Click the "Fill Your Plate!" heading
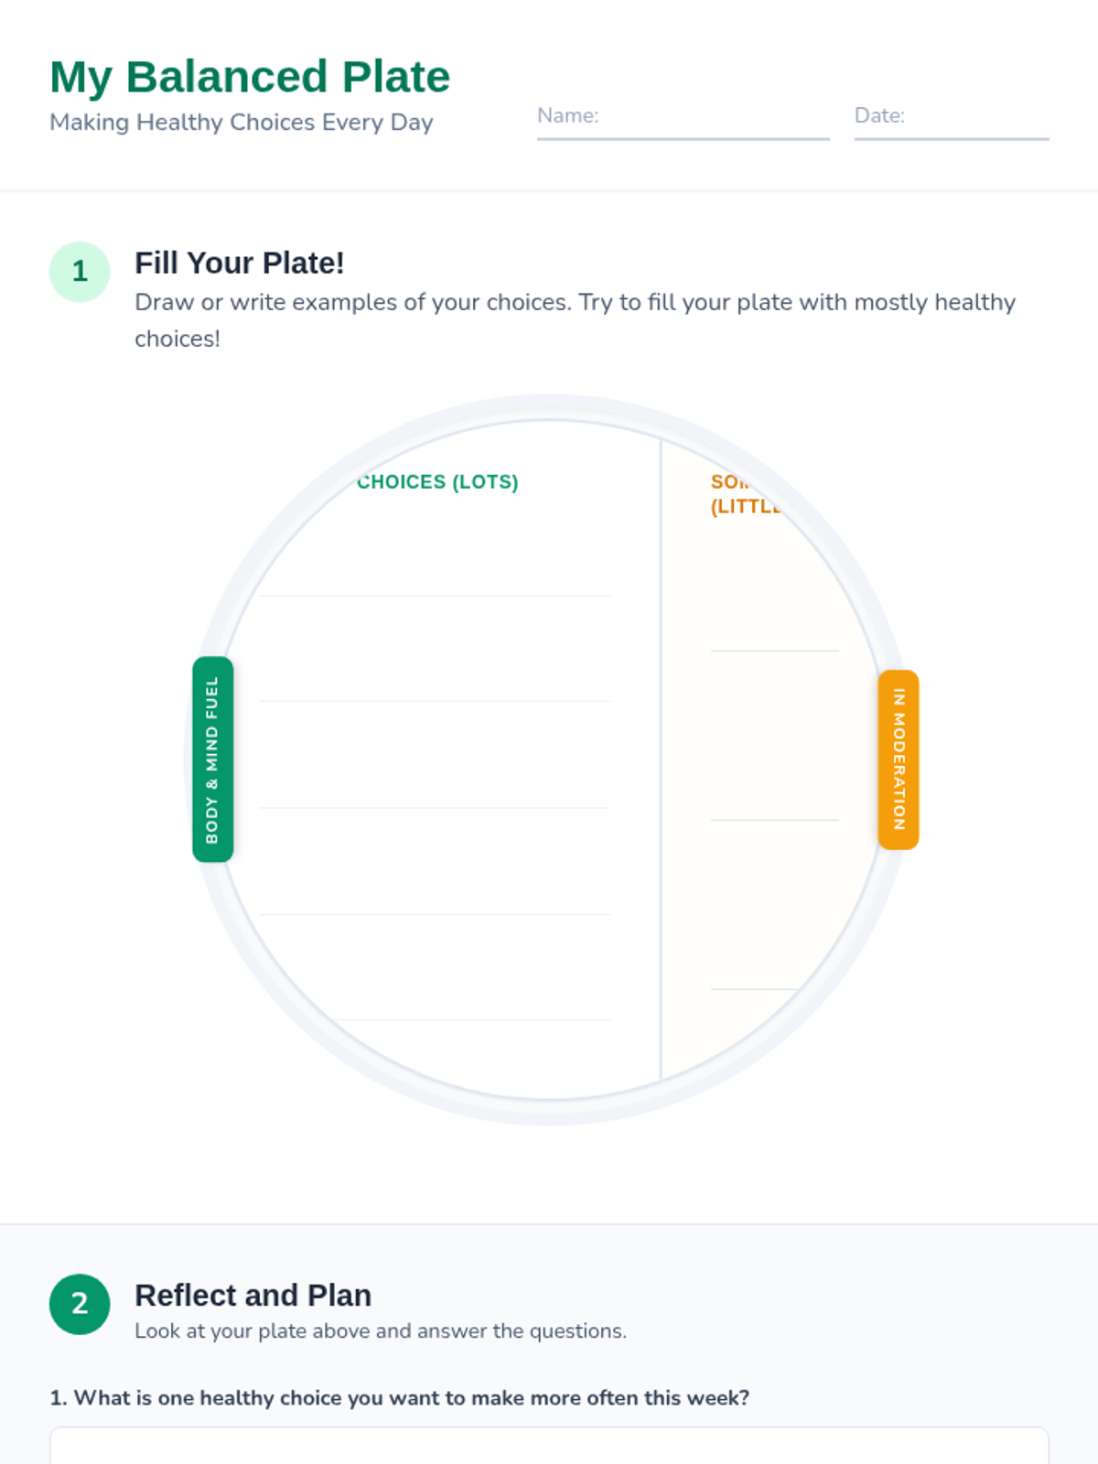The width and height of the screenshot is (1098, 1464). click(x=240, y=264)
